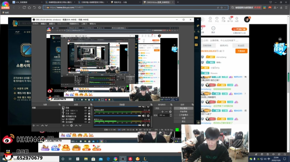
Task: Pop out the 混音器 mixer dock
Action: click(x=151, y=105)
